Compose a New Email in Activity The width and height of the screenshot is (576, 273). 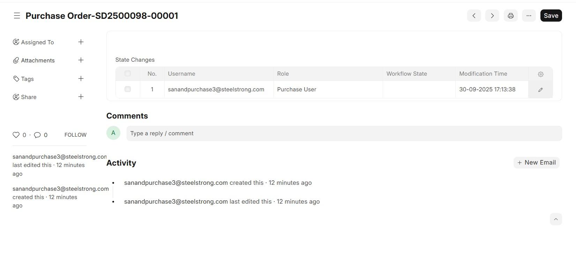click(536, 163)
